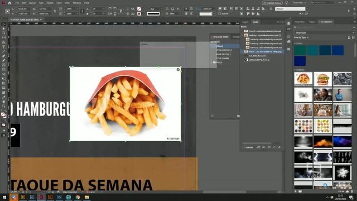Open the stroke weight dropdown
Screen dimensions: 357x201
[x=161, y=9]
